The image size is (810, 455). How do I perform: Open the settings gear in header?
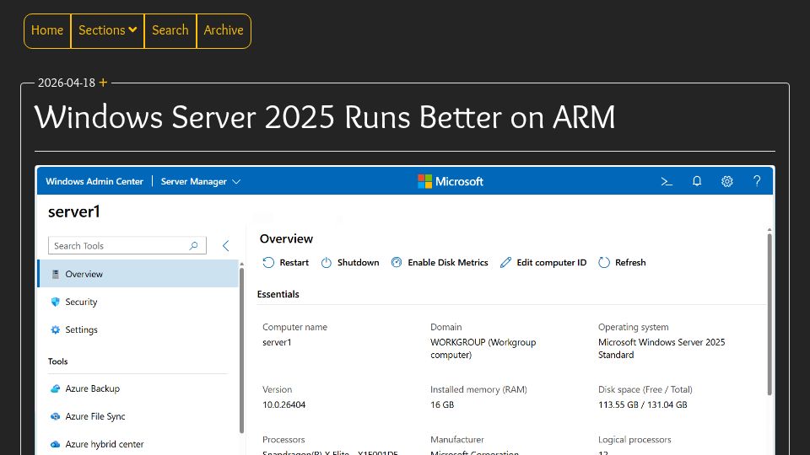[x=726, y=181]
